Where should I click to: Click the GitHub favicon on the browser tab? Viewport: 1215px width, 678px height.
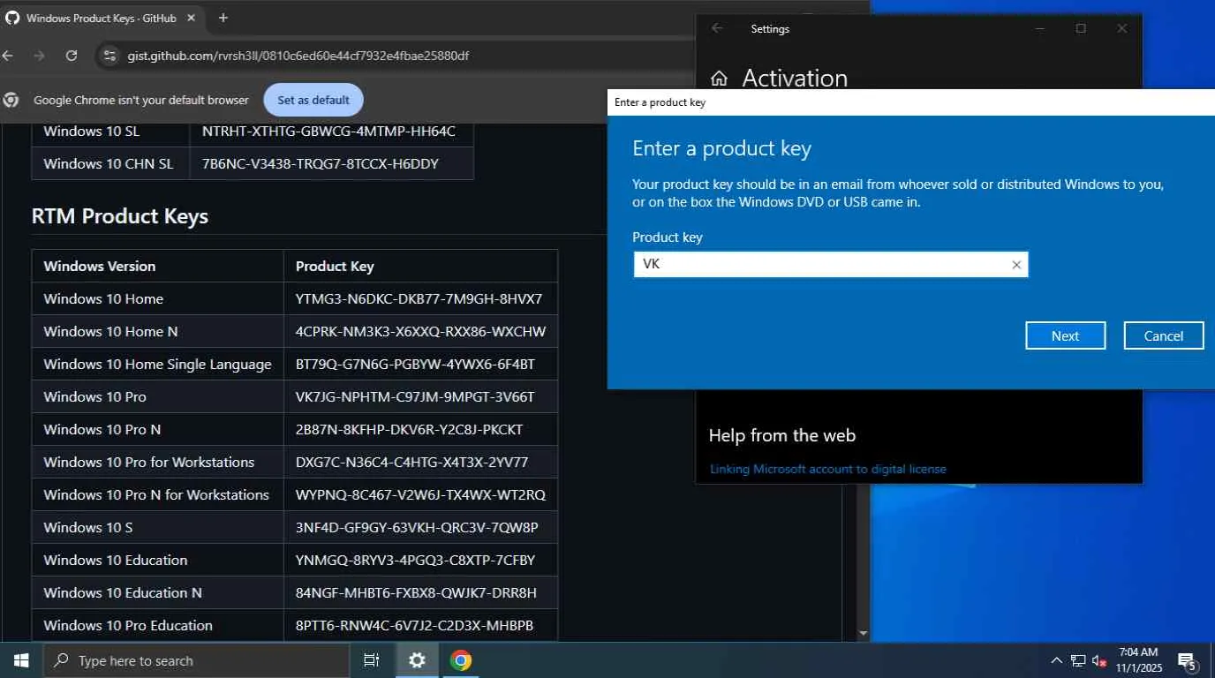pyautogui.click(x=12, y=18)
